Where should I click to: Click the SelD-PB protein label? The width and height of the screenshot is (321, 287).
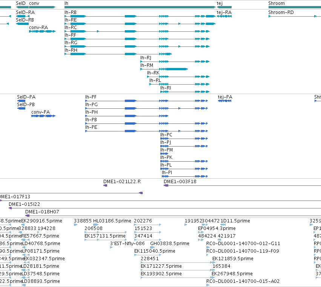click(26, 105)
